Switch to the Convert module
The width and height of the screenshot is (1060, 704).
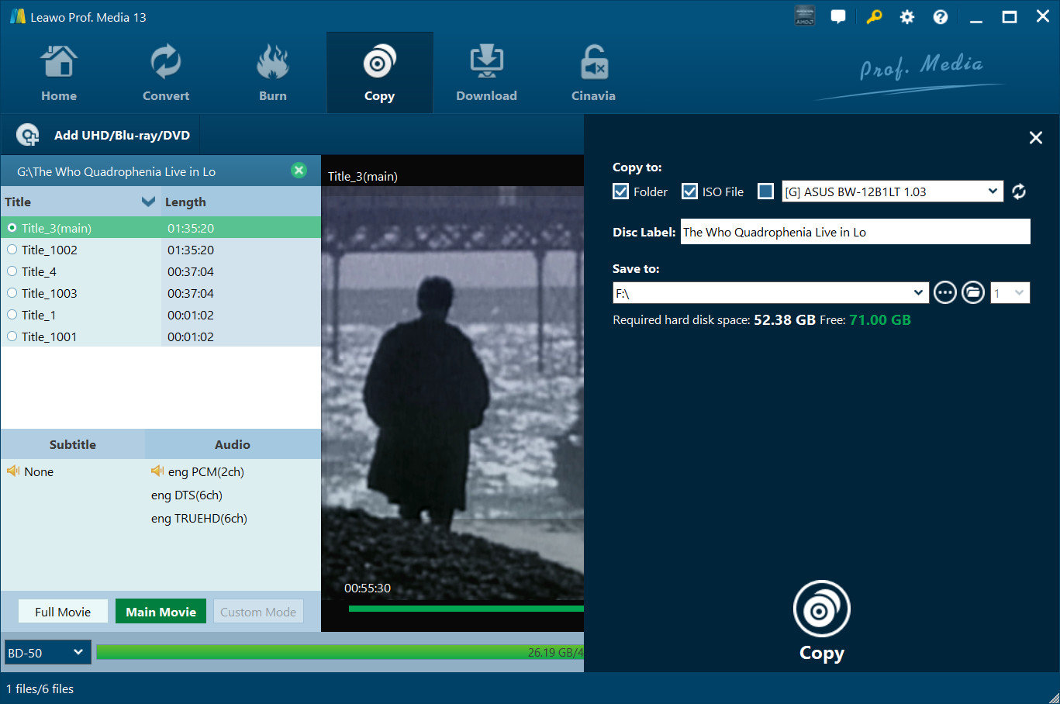coord(166,73)
